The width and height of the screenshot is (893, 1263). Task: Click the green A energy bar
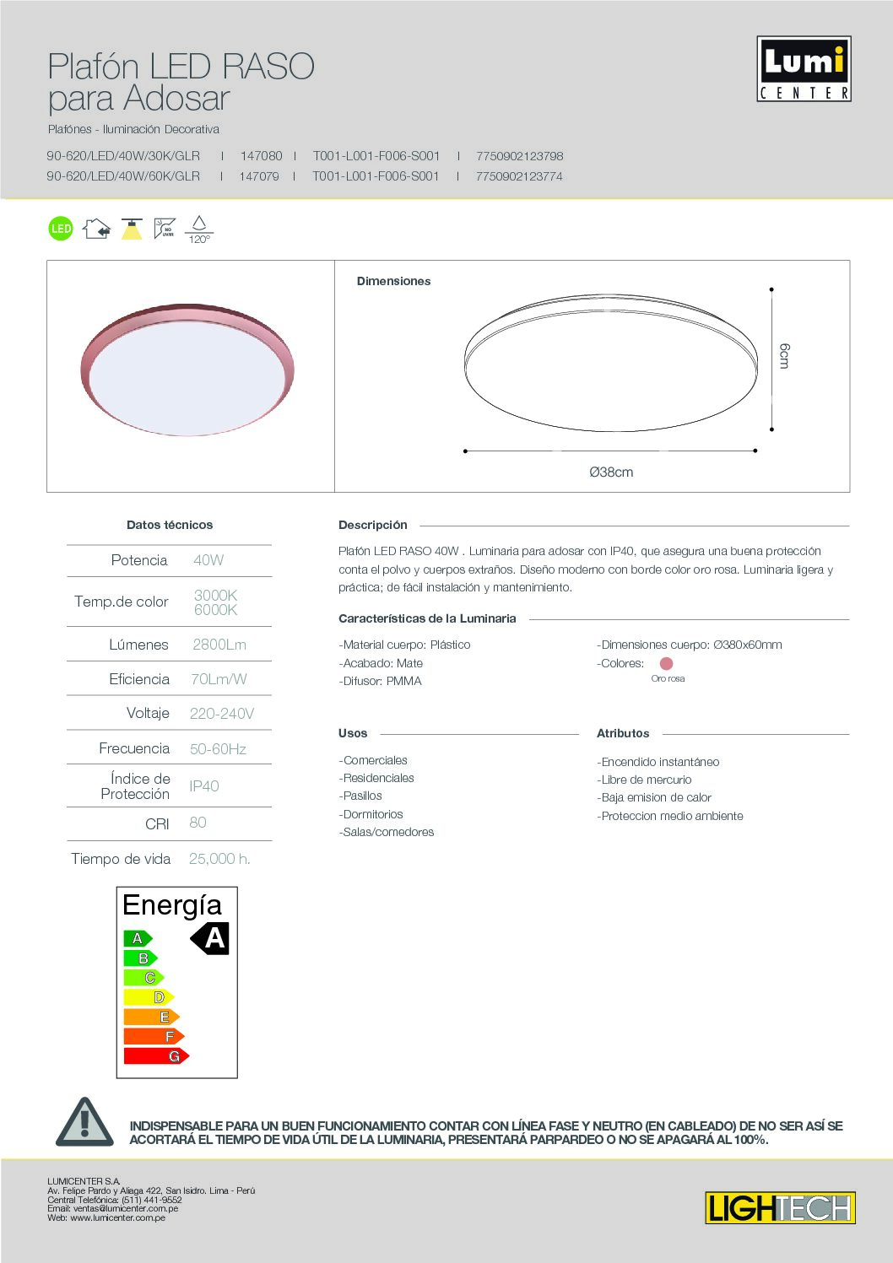pyautogui.click(x=138, y=938)
